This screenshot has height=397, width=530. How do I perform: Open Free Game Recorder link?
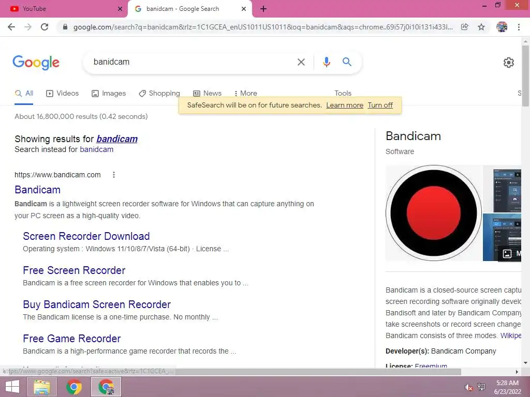point(71,339)
